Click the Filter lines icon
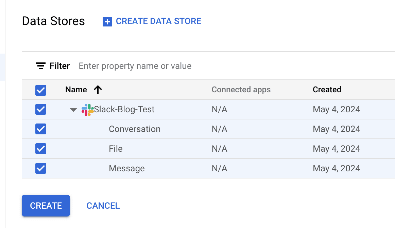The height and width of the screenshot is (228, 395). [40, 66]
